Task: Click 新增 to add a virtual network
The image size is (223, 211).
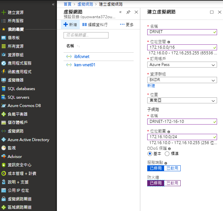Action: (x=70, y=25)
